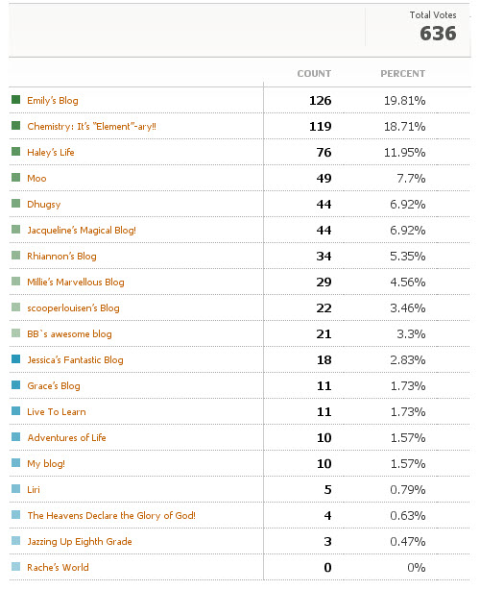Select Rhiannon's Blog link
Viewport: 480px width, 590px height.
coord(61,257)
